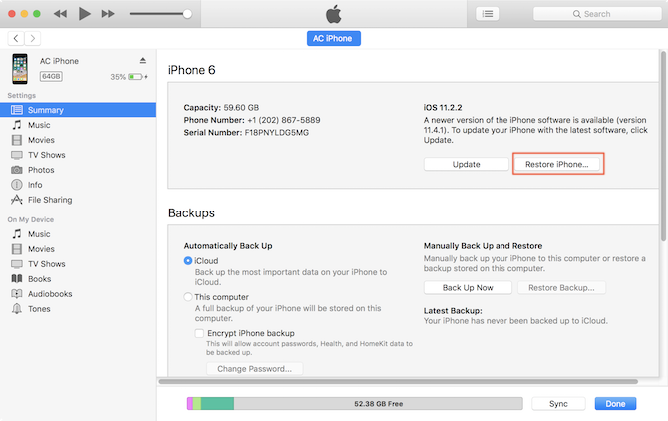
Task: Enable the Encrypt iPhone backup checkbox
Action: (x=199, y=333)
